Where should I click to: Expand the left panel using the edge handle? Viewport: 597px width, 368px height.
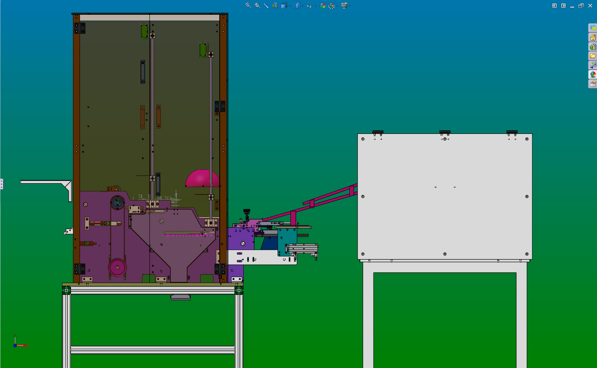(2, 184)
